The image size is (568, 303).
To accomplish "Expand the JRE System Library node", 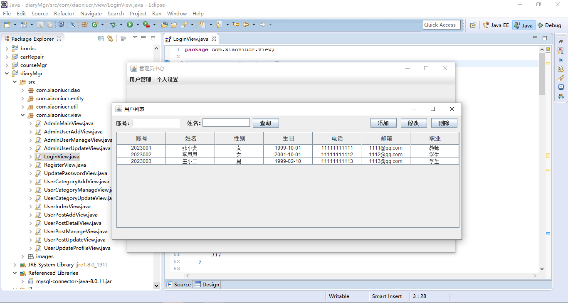I will tap(15, 265).
